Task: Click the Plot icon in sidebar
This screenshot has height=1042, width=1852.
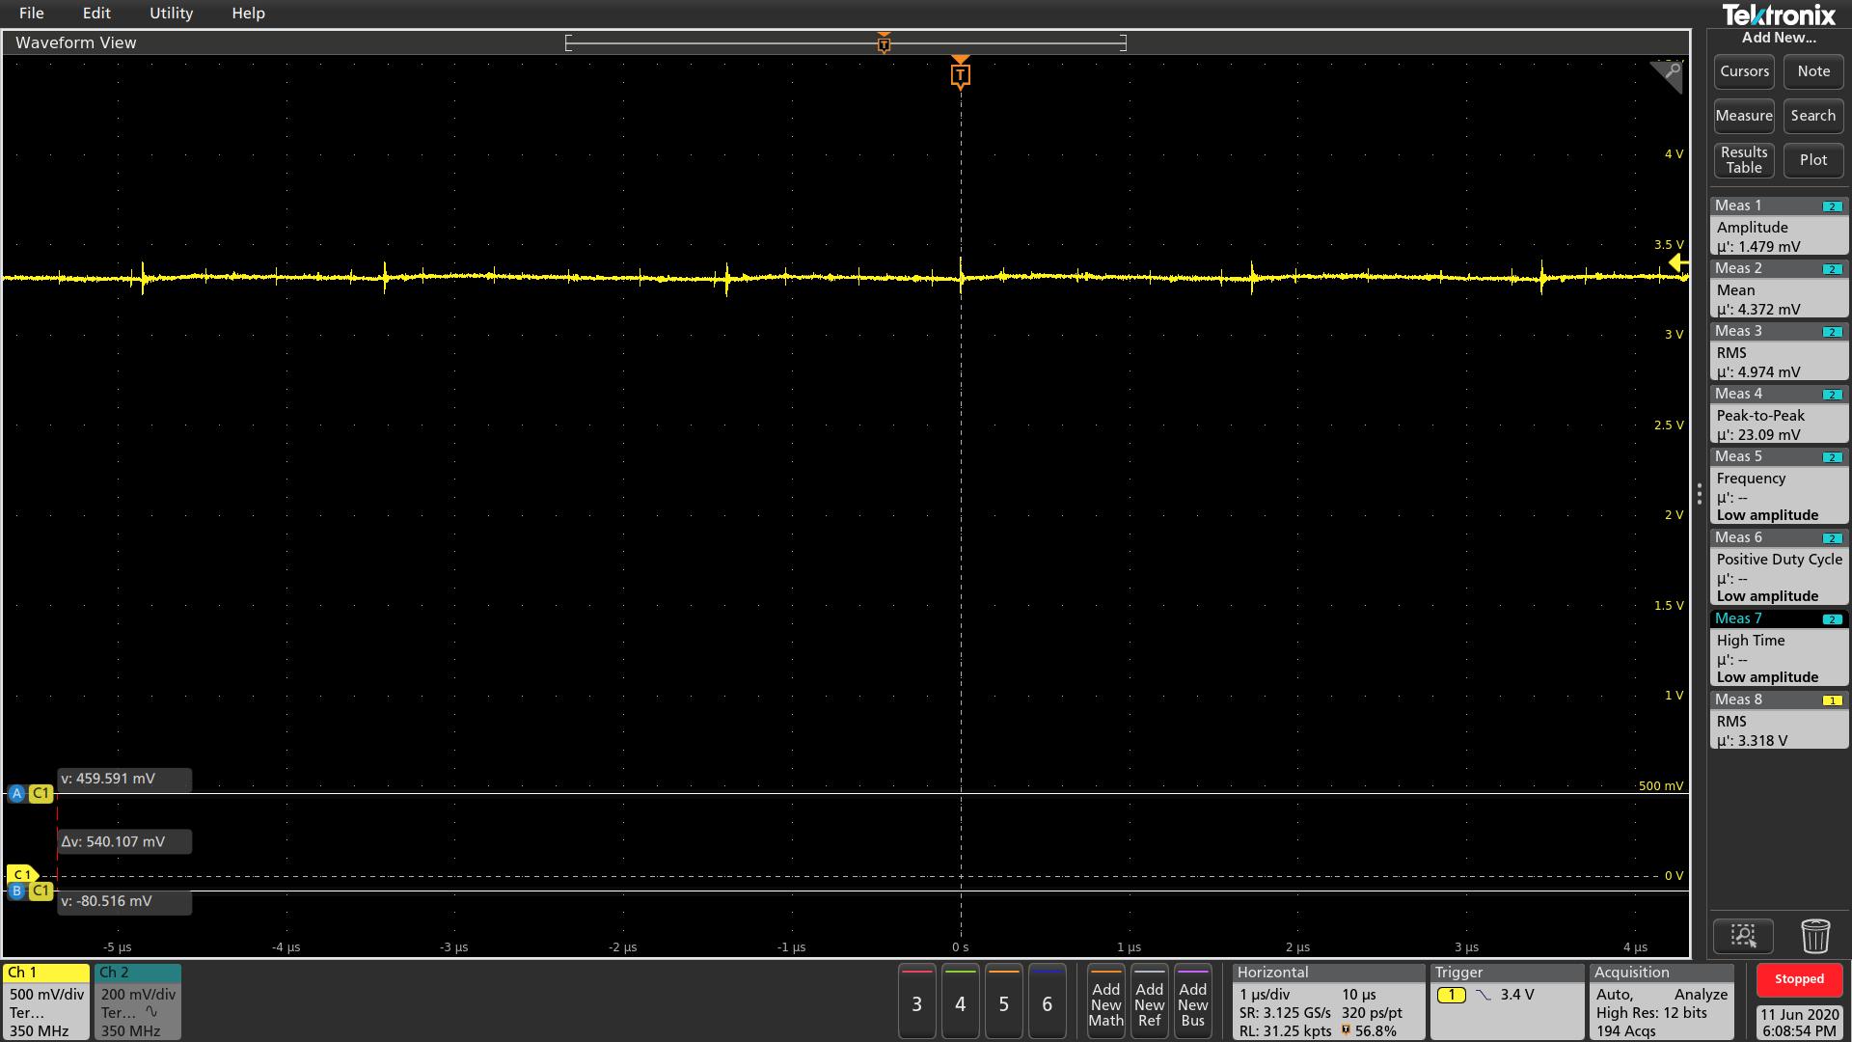Action: click(x=1813, y=159)
